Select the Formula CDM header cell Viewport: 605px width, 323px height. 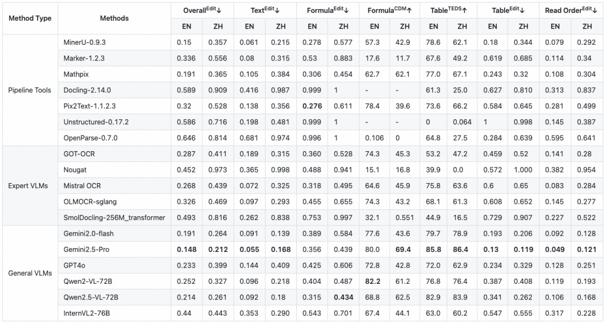pyautogui.click(x=389, y=10)
